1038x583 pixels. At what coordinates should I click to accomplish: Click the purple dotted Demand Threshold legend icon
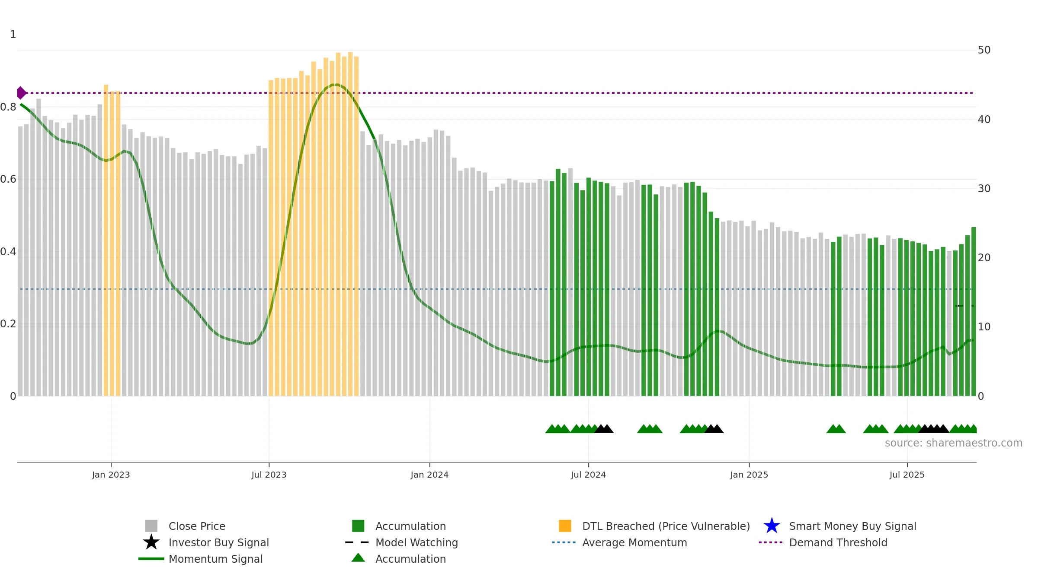[771, 542]
